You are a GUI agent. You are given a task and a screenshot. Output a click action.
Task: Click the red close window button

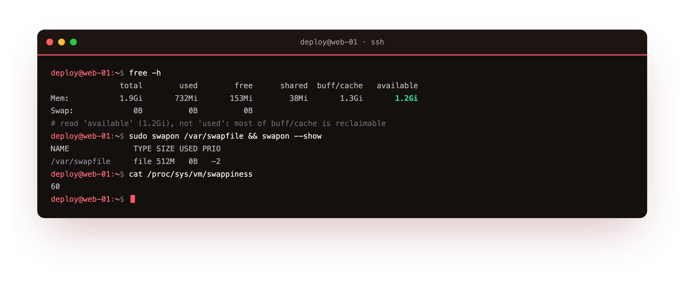(x=50, y=42)
